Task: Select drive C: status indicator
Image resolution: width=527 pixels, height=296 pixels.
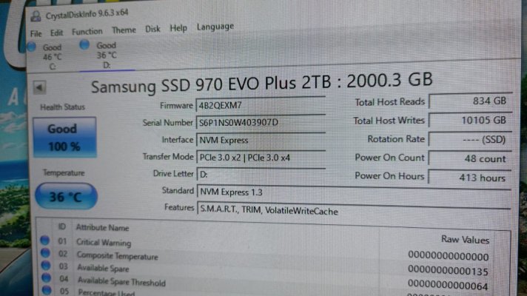Action: [31, 47]
